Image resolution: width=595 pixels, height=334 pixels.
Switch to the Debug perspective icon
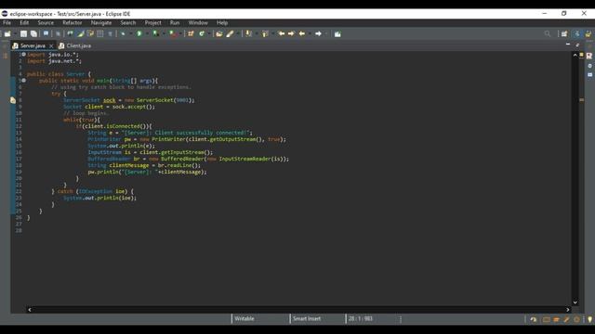click(588, 34)
